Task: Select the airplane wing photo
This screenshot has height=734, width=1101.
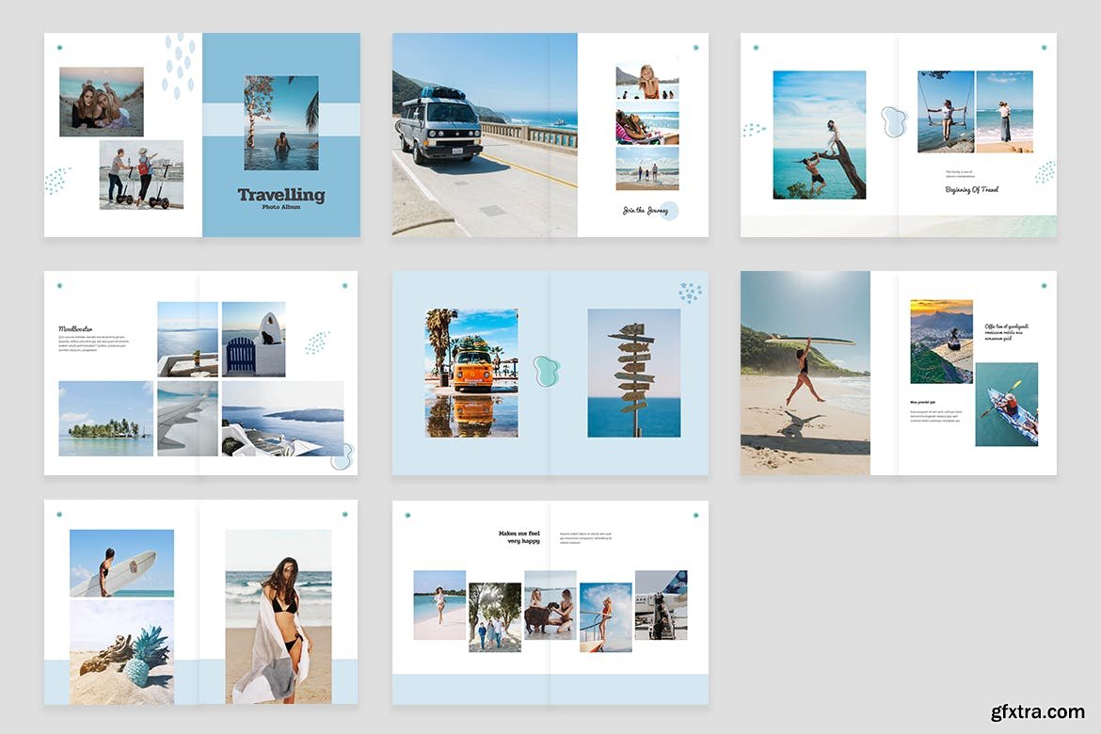Action: 187,419
